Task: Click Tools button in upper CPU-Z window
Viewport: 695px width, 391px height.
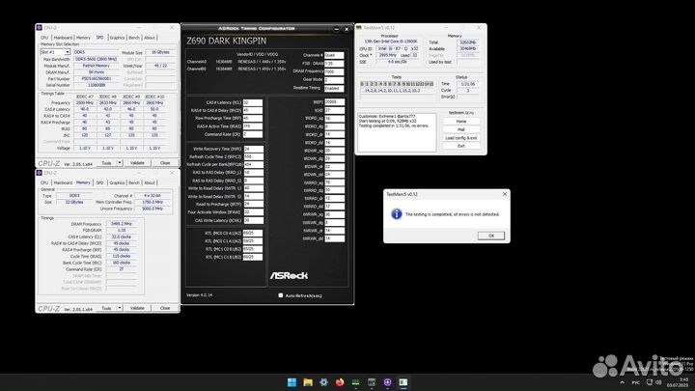Action: [106, 163]
